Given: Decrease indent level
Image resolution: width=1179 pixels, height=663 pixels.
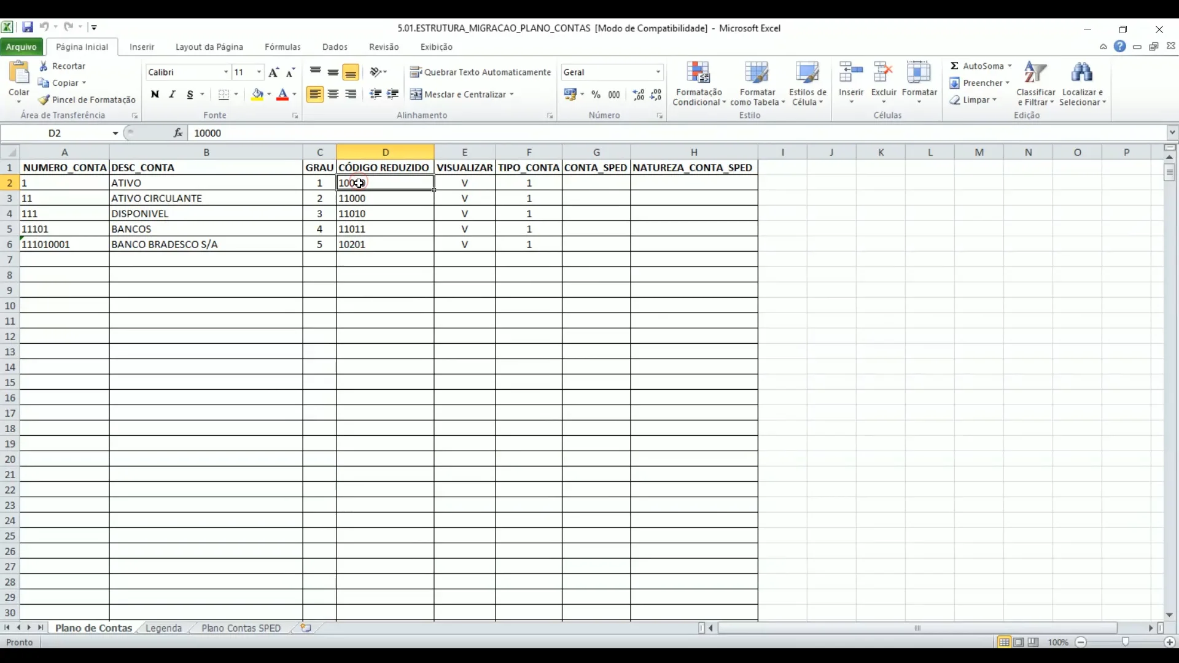Looking at the screenshot, I should coord(375,94).
